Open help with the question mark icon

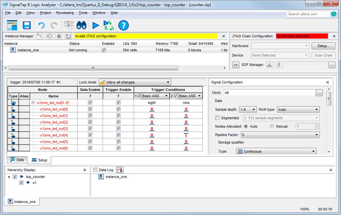click(123, 25)
